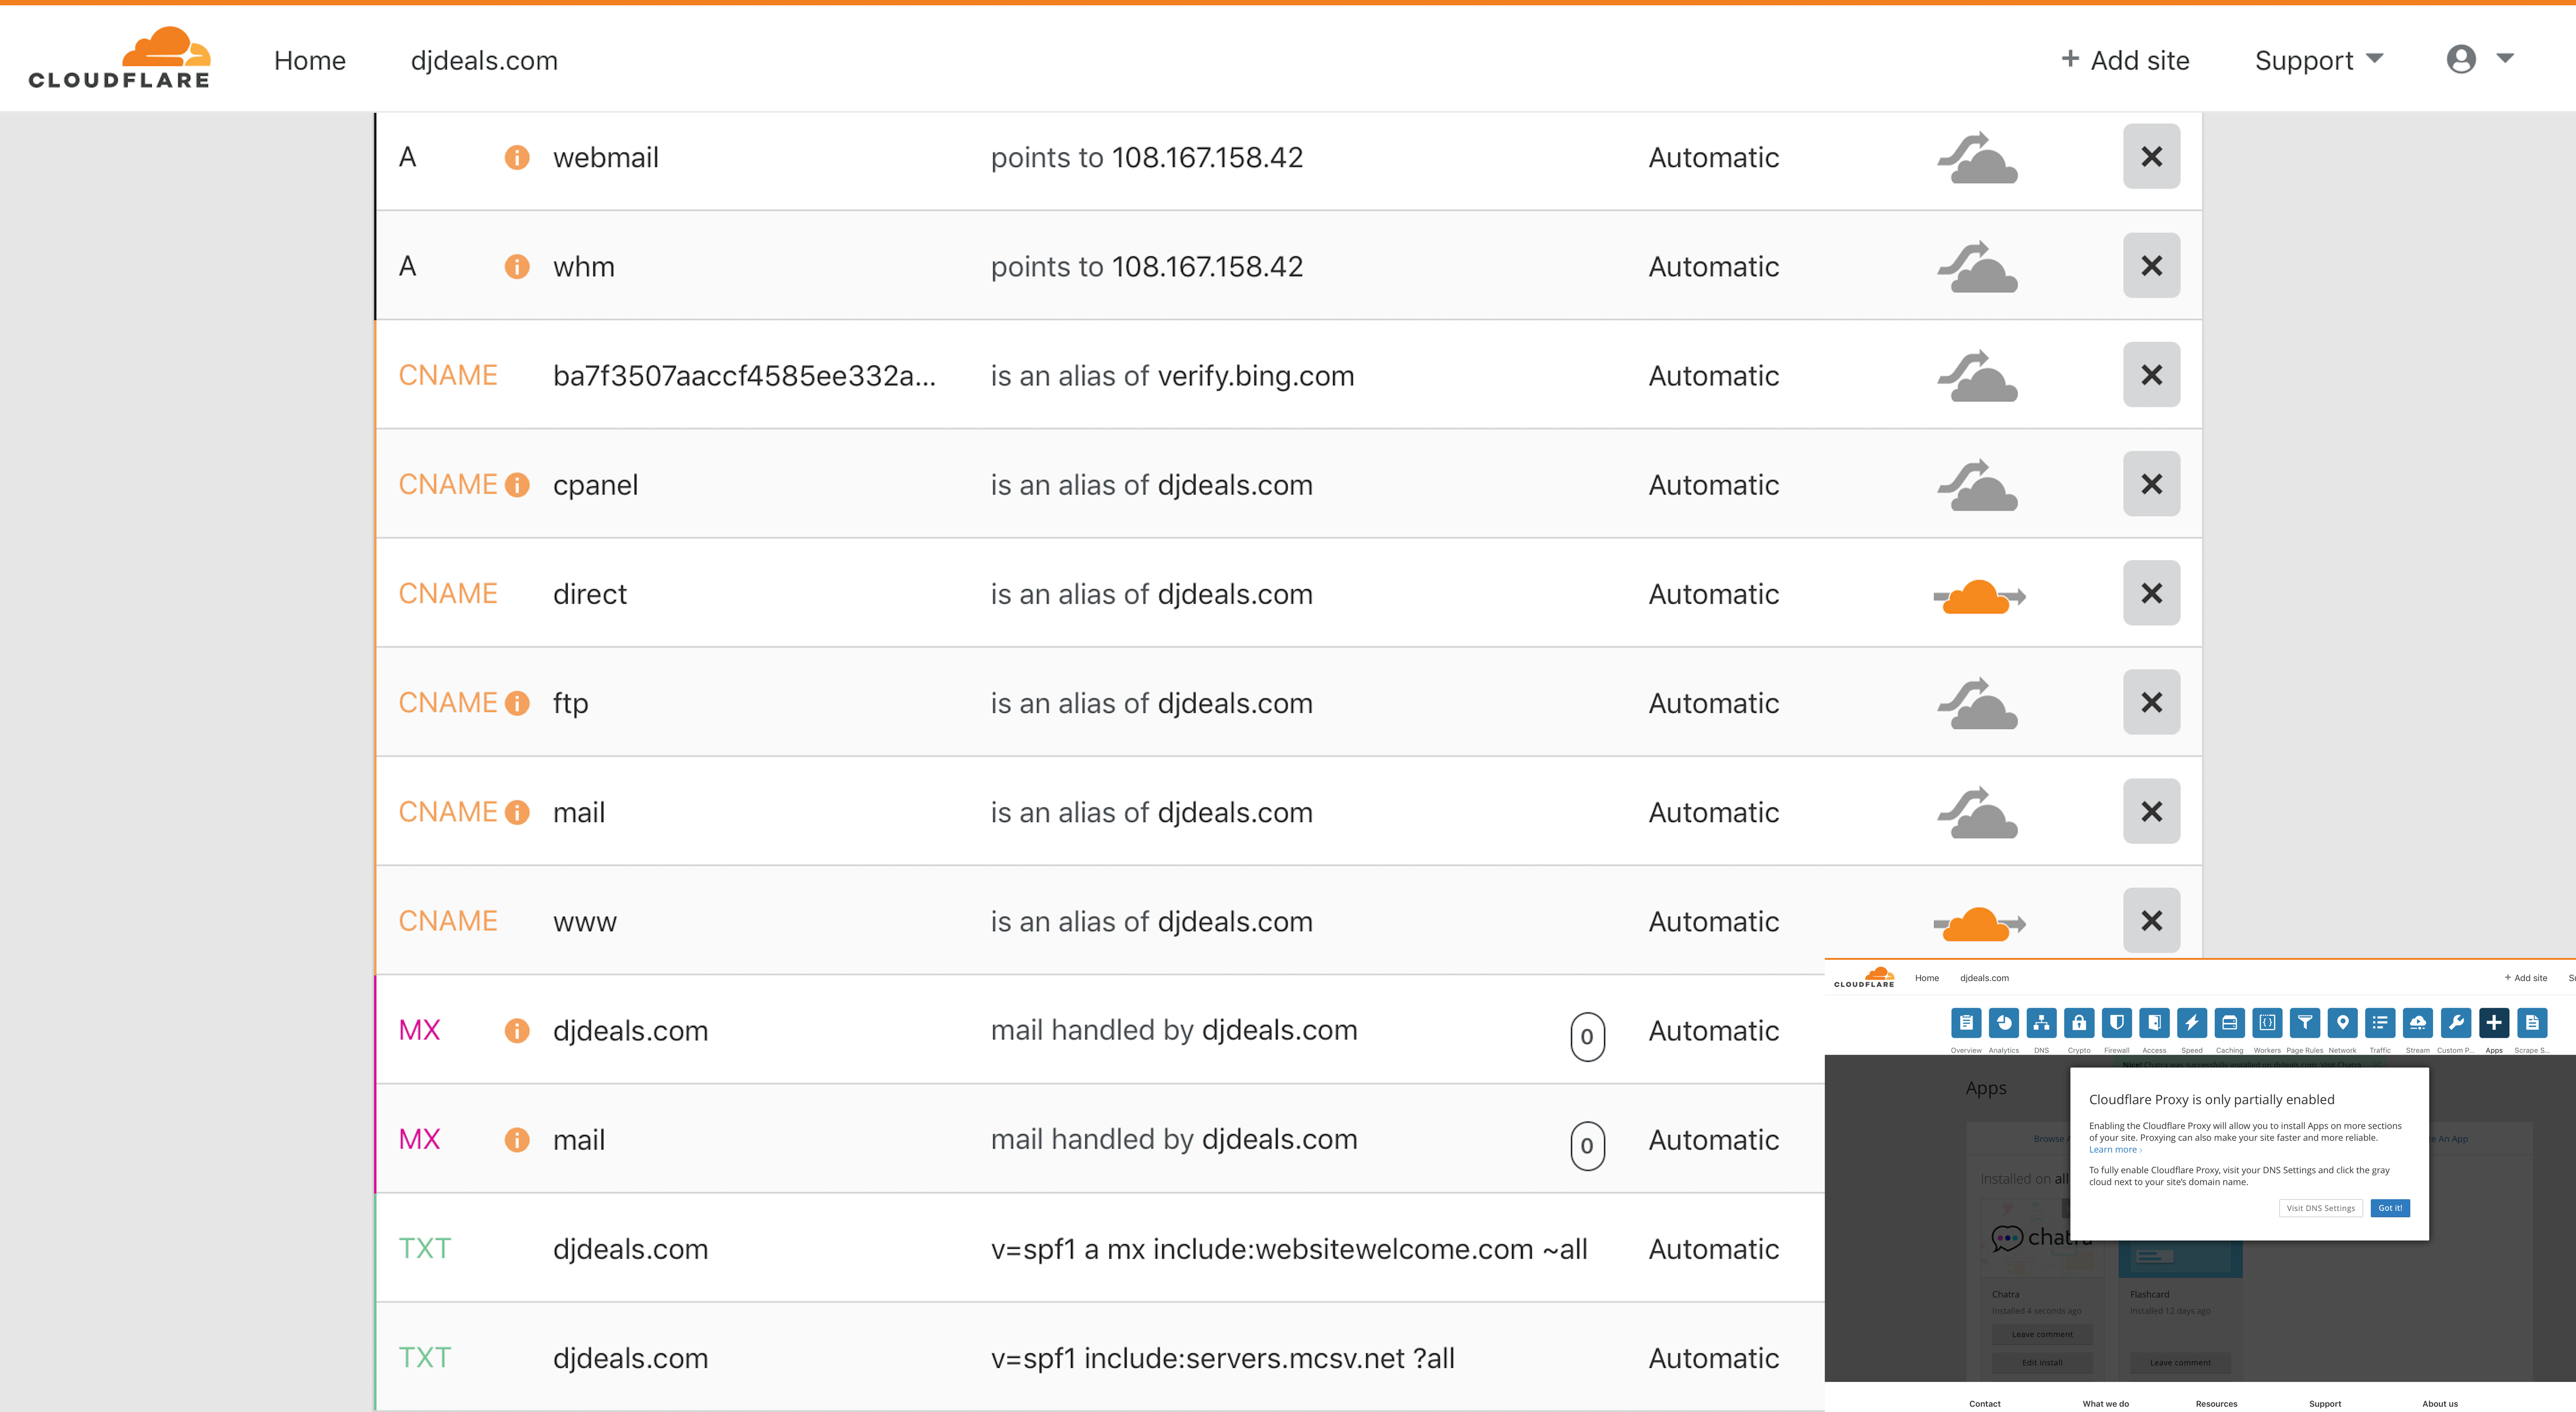Disable orange cloud proxy for www CNAME
Screen dimensions: 2576x1412
pyautogui.click(x=1979, y=923)
